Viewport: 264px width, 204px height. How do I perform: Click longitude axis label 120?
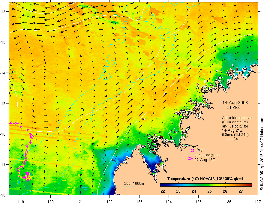click(50, 202)
